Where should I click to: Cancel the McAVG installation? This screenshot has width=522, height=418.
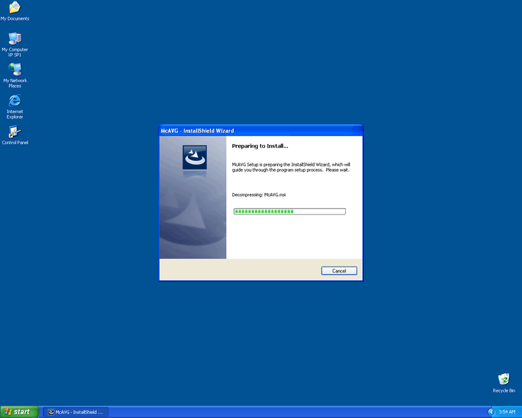click(x=339, y=271)
